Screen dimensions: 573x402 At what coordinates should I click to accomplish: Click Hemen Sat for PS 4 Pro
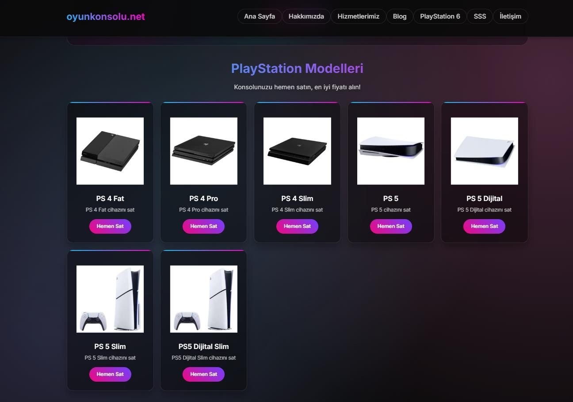click(x=203, y=226)
